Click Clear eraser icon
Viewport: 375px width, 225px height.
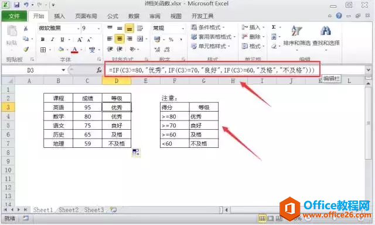click(x=274, y=46)
